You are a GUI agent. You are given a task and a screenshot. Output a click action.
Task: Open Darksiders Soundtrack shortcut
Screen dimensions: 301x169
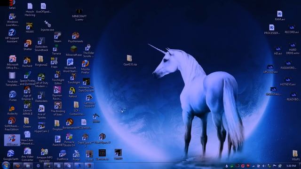pyautogui.click(x=41, y=45)
